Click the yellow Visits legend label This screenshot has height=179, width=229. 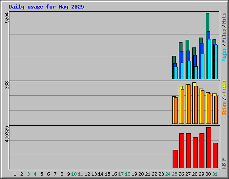[x=224, y=88]
